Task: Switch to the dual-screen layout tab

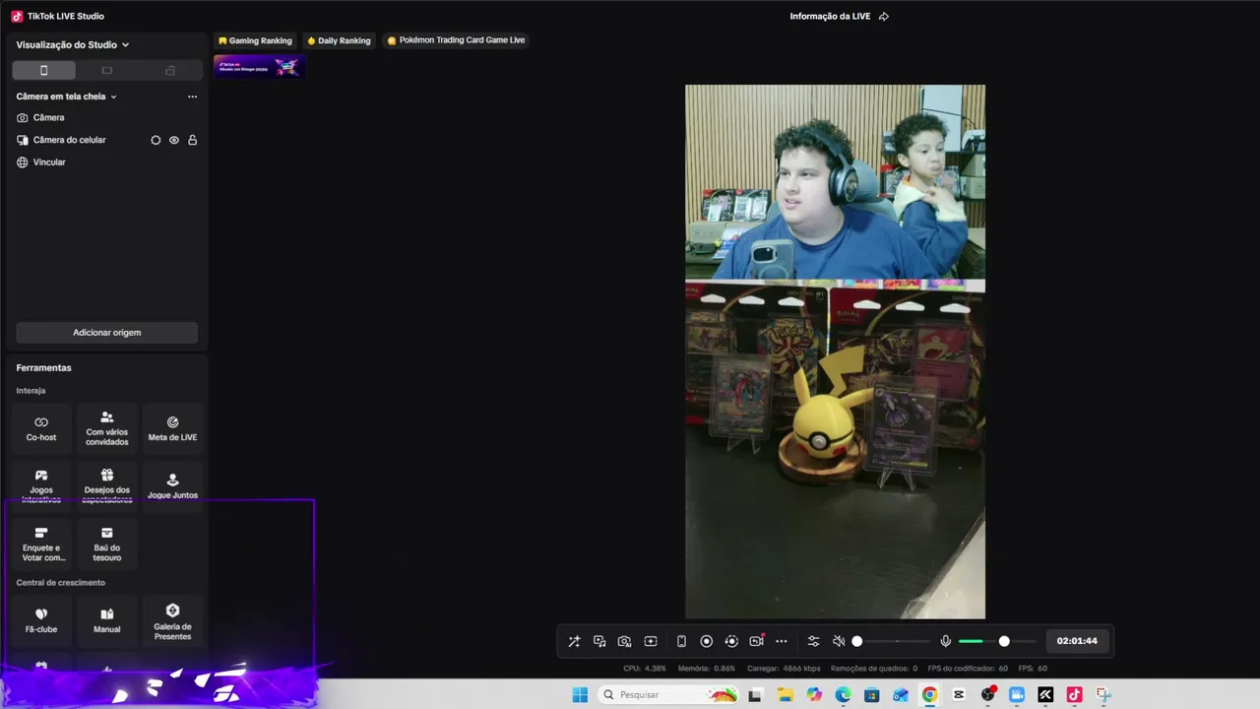Action: (x=170, y=70)
